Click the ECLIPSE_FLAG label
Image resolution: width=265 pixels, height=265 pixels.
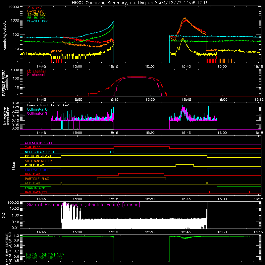(x=36, y=170)
